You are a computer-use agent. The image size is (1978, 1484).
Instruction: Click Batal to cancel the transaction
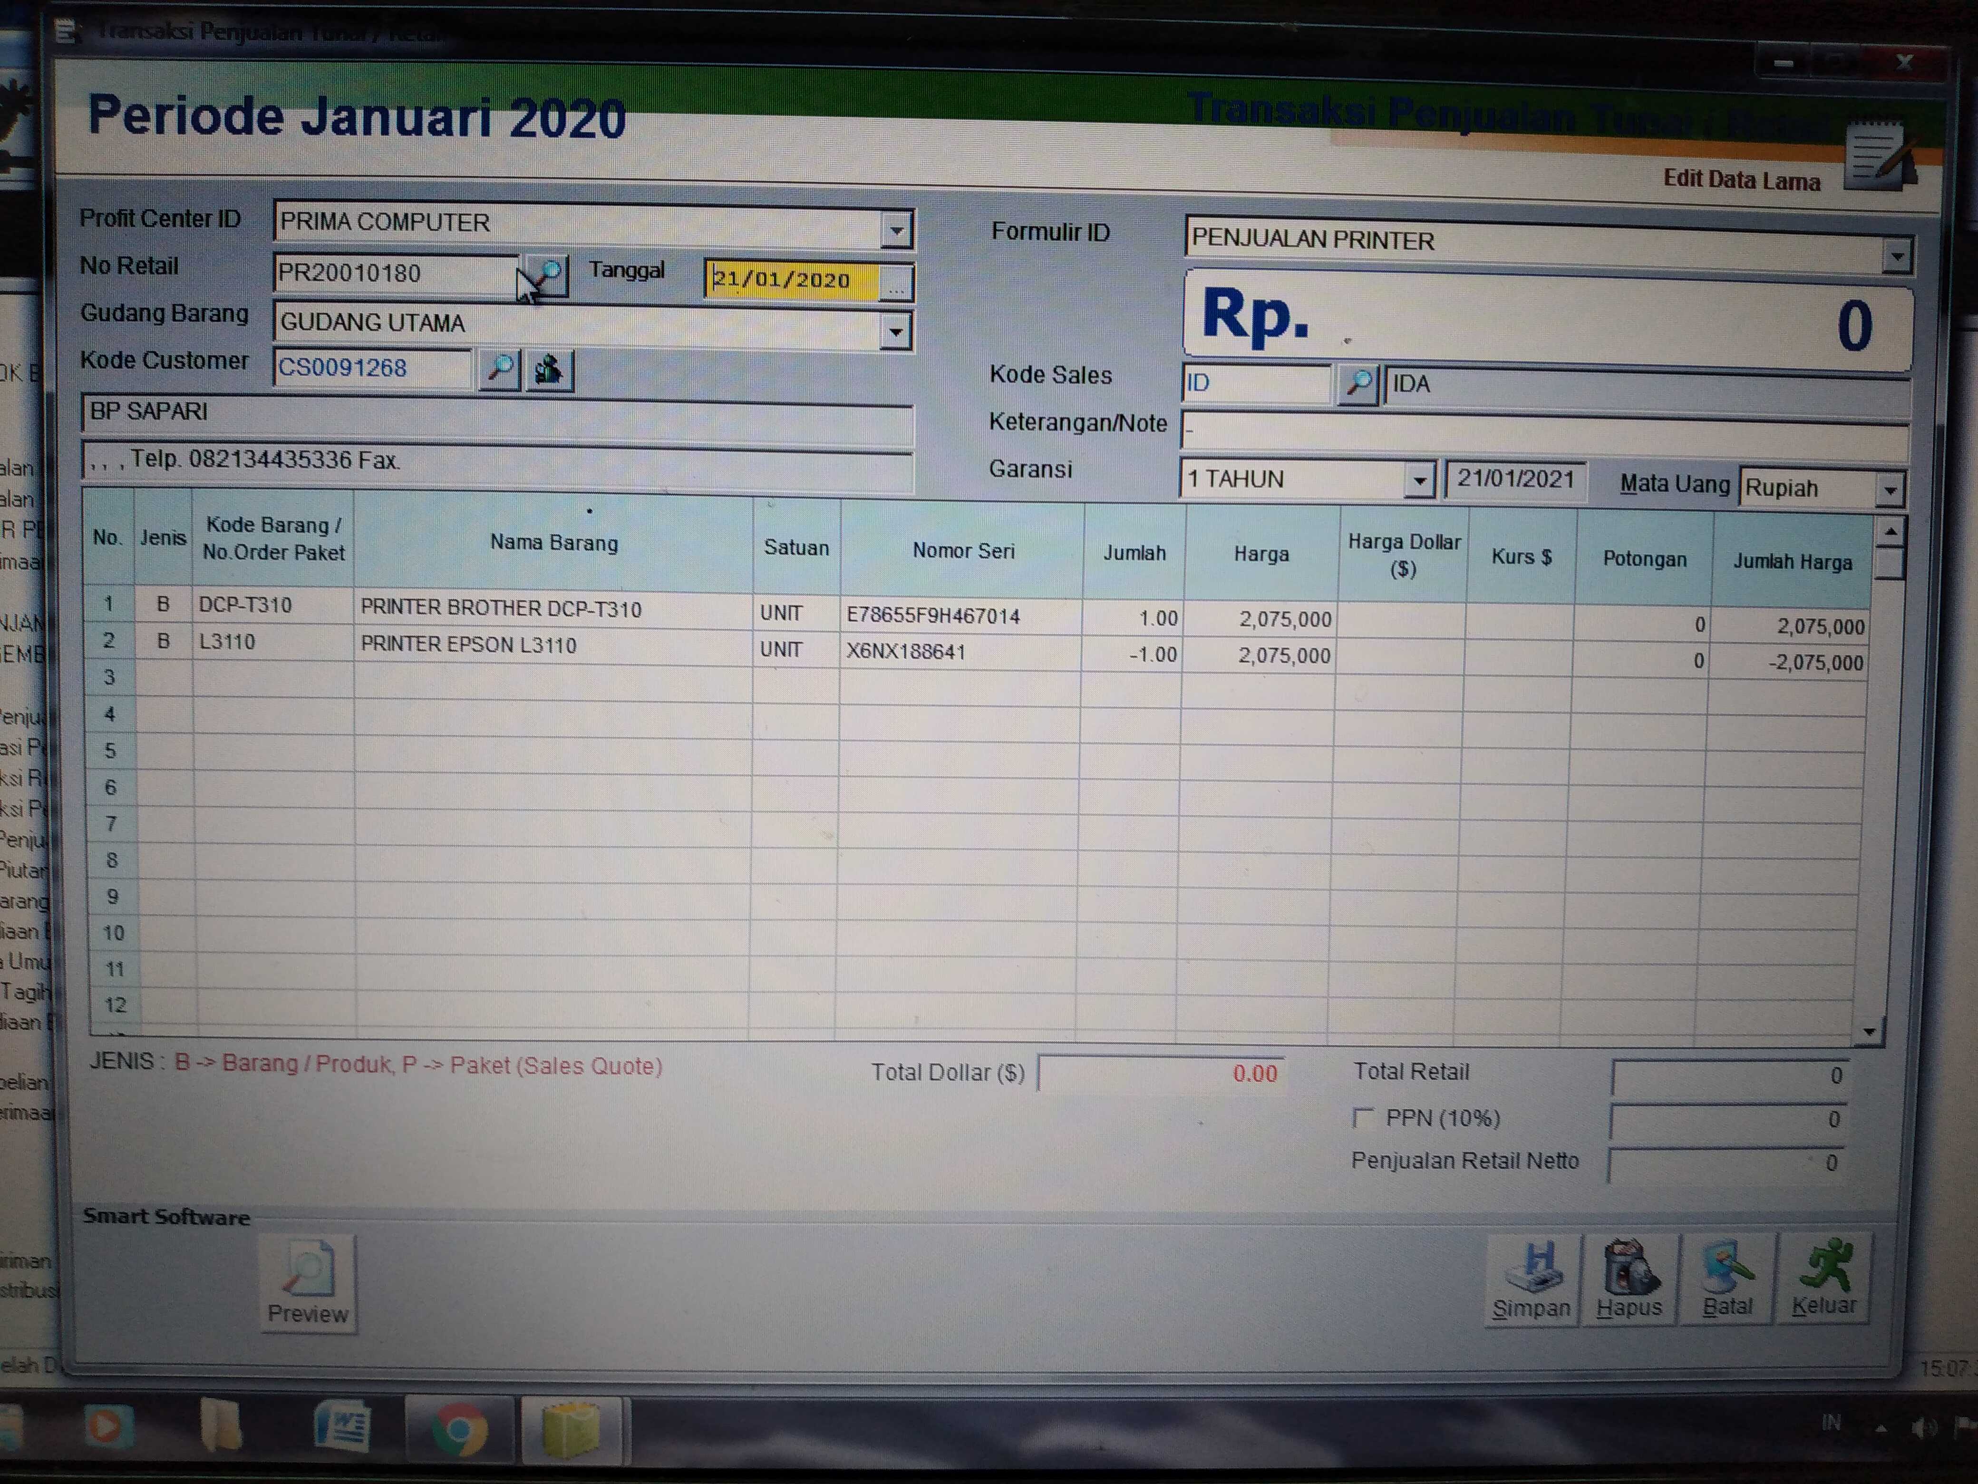[x=1727, y=1280]
